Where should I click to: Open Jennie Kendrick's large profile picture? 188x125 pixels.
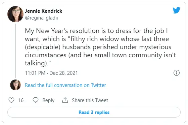[x=15, y=14]
